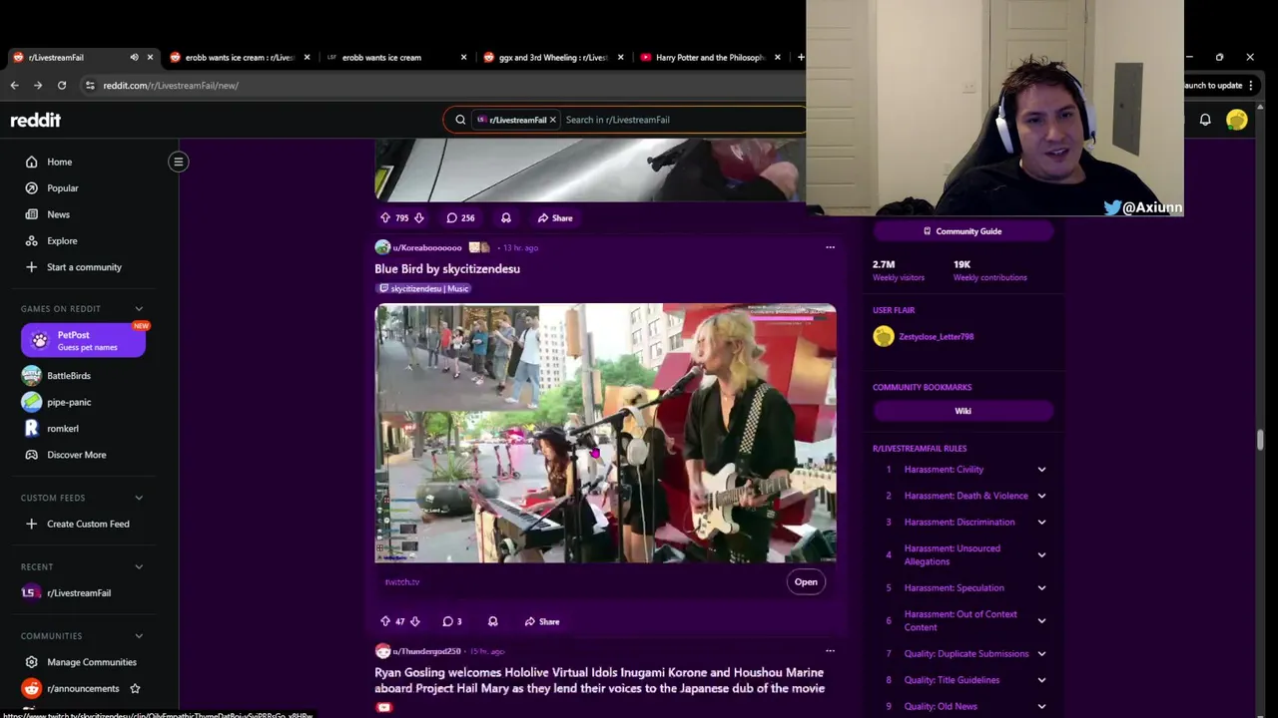Open Blue Bird video thumbnail
This screenshot has height=718, width=1278.
pyautogui.click(x=605, y=434)
